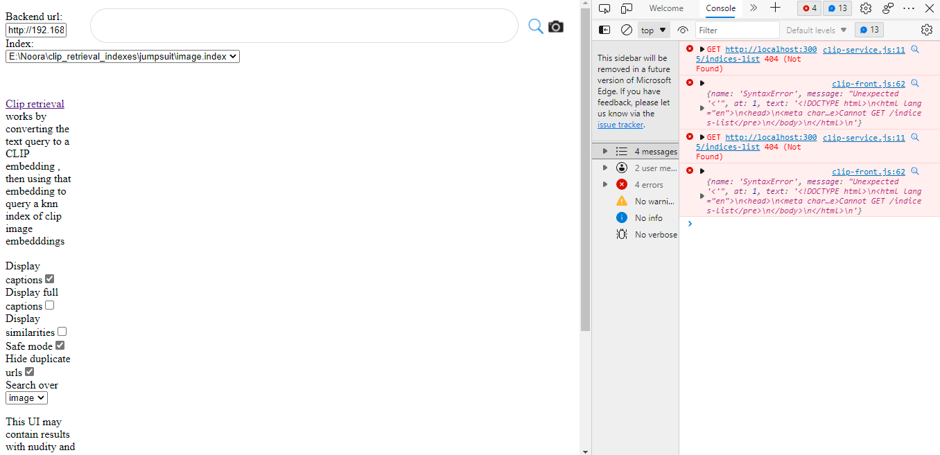Open Customize DevTools with the three-dot icon
The height and width of the screenshot is (455, 940).
pos(909,8)
